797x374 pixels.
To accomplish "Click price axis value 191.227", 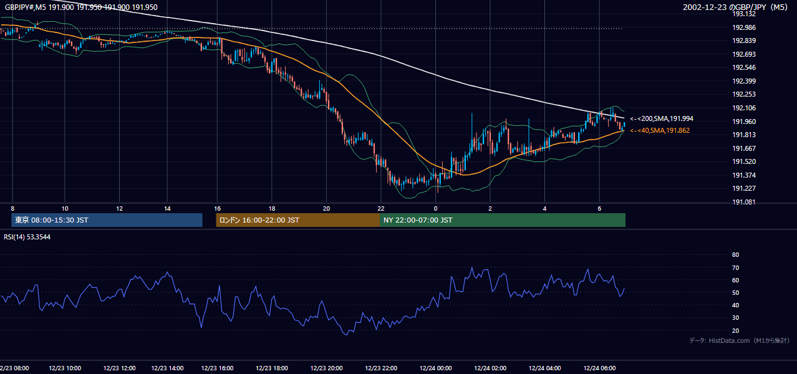I will [x=744, y=188].
